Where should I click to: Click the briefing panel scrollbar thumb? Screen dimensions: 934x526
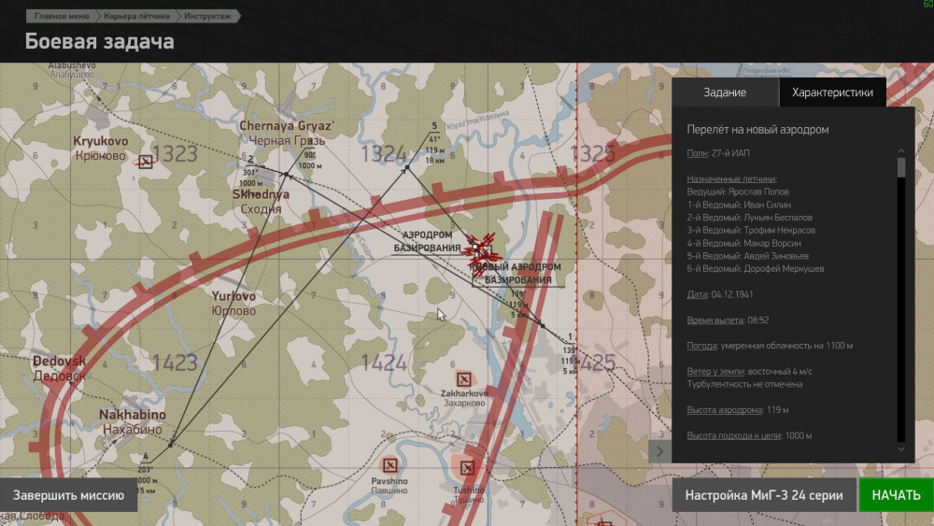900,167
